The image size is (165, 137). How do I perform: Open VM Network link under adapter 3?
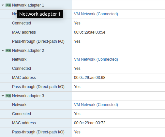96,105
